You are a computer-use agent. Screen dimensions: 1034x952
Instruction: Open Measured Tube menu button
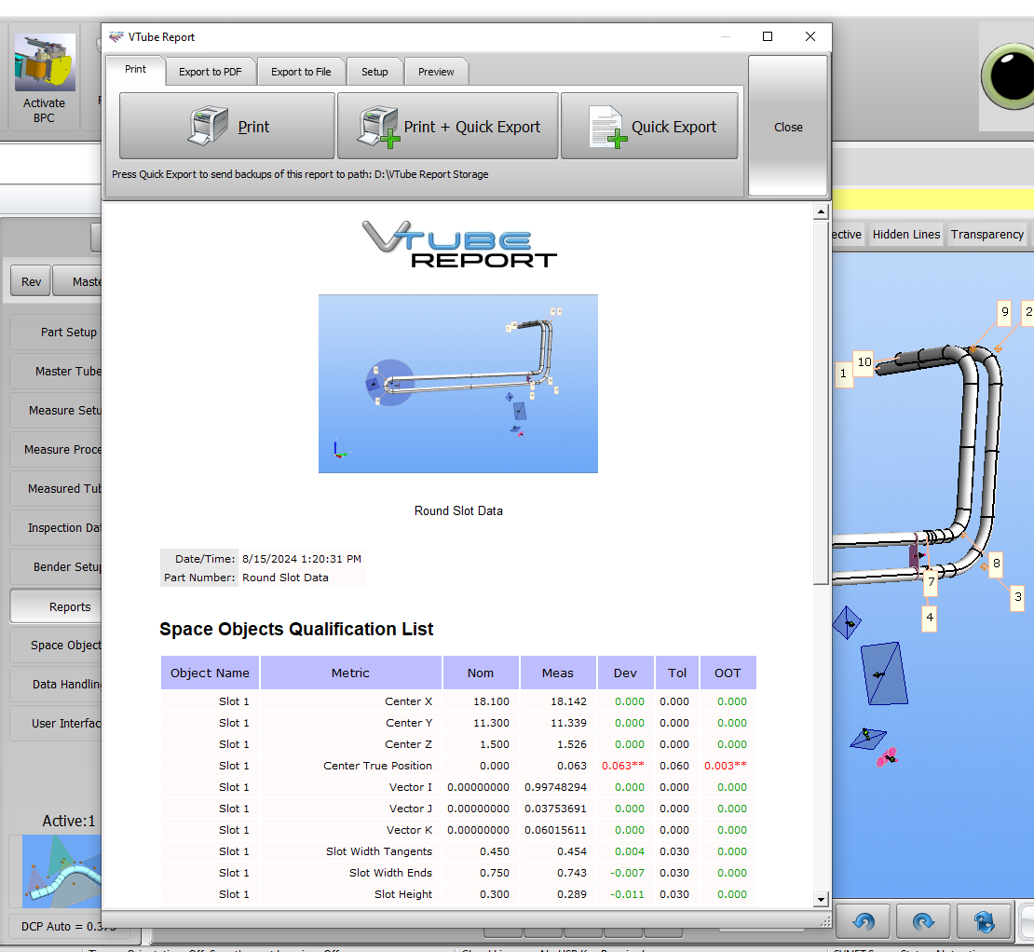pos(56,488)
